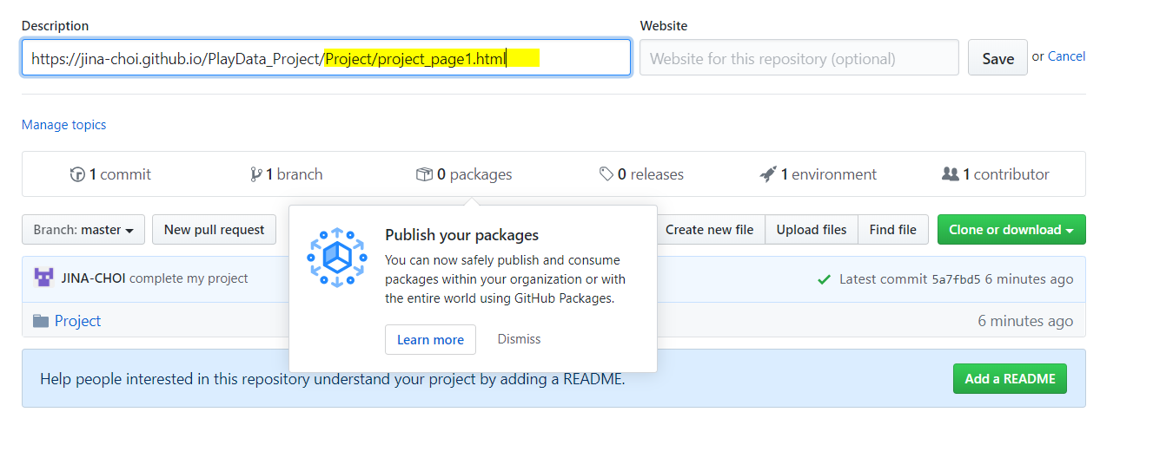The width and height of the screenshot is (1173, 471).
Task: Click '6 minutes ago' in Project row
Action: (1025, 321)
